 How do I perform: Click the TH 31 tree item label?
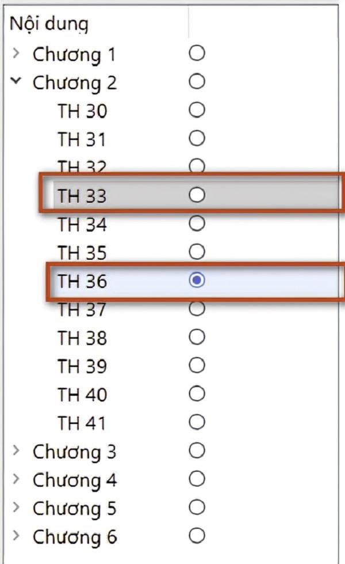(82, 139)
